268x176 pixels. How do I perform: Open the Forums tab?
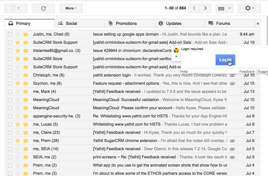[x=230, y=23]
